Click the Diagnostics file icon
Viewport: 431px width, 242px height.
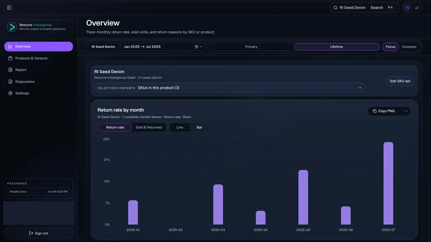click(10, 82)
